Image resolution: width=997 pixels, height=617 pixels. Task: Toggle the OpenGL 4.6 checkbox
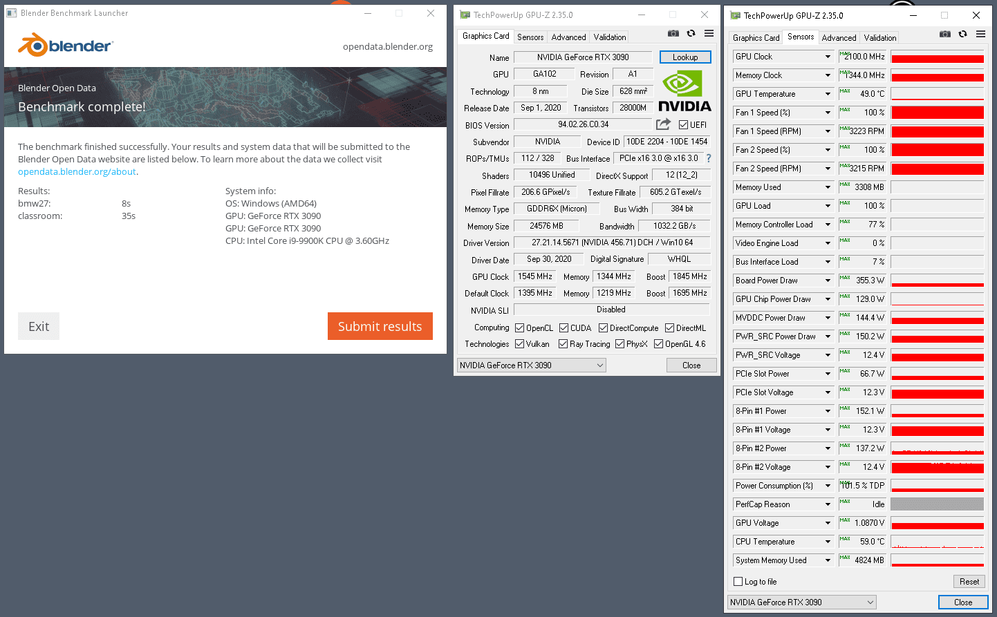pyautogui.click(x=658, y=344)
